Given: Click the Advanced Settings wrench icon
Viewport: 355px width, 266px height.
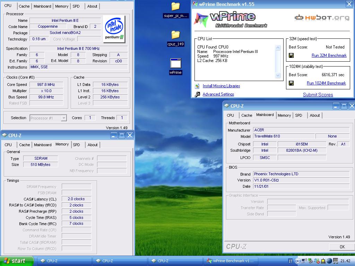Looking at the screenshot, I should click(x=197, y=94).
